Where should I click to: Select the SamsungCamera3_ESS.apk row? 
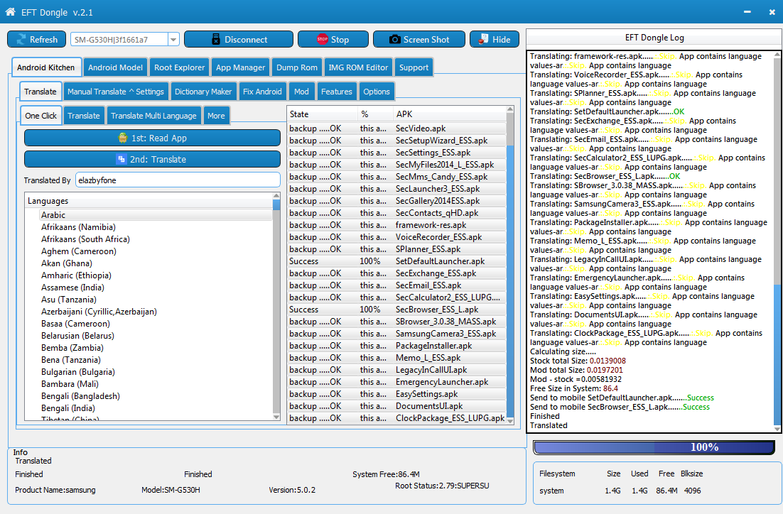pos(397,334)
